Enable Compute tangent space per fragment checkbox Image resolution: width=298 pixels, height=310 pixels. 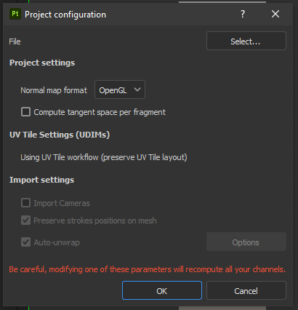coord(25,112)
